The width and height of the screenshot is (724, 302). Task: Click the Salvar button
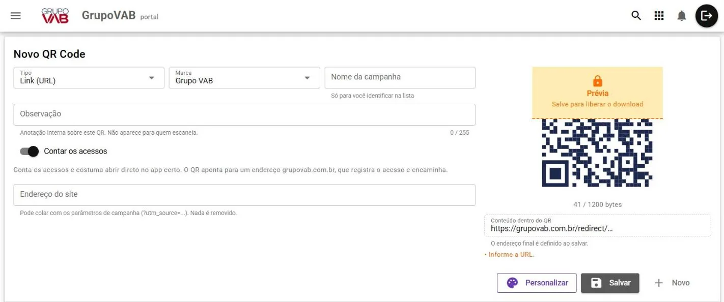pyautogui.click(x=610, y=283)
